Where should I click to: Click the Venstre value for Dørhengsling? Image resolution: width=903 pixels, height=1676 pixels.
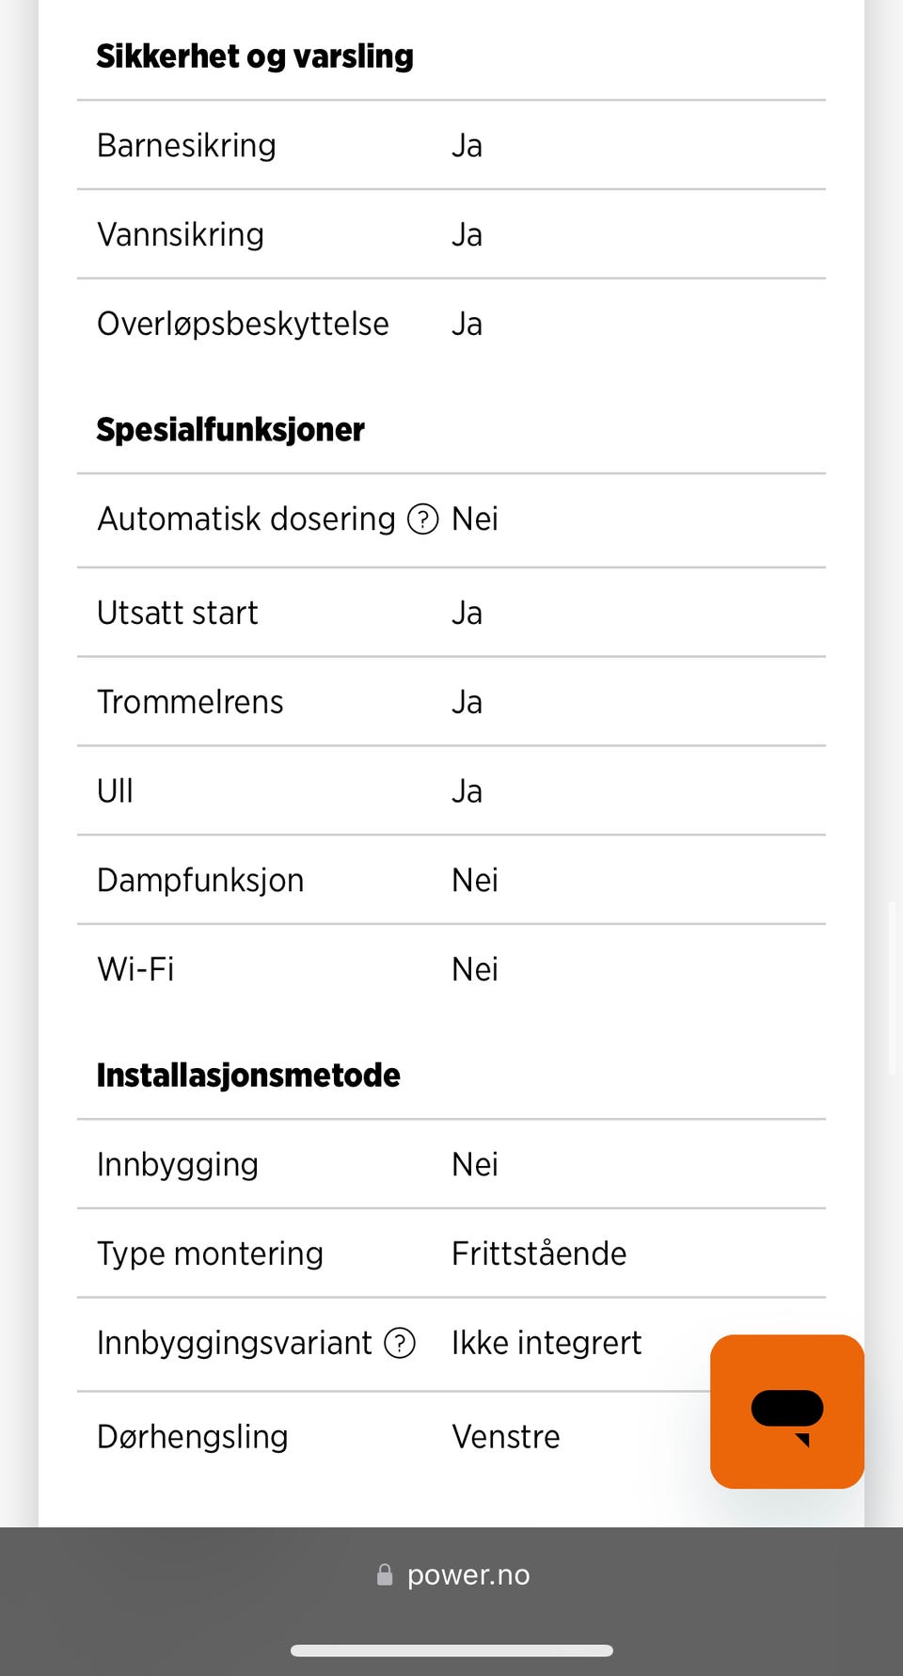point(505,1437)
